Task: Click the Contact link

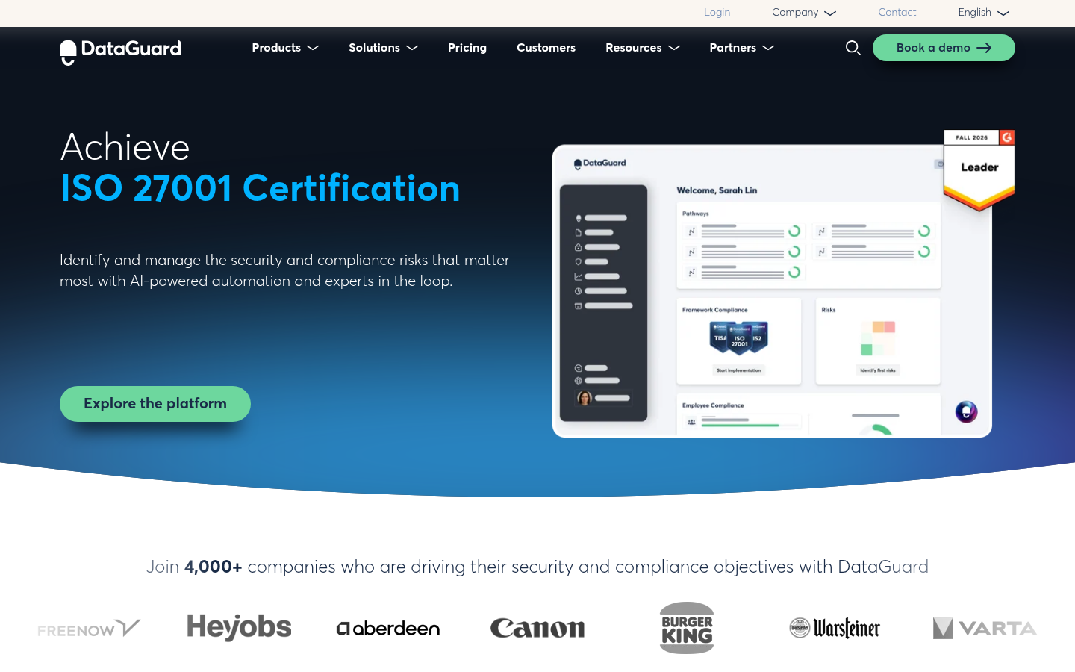Action: pos(897,13)
